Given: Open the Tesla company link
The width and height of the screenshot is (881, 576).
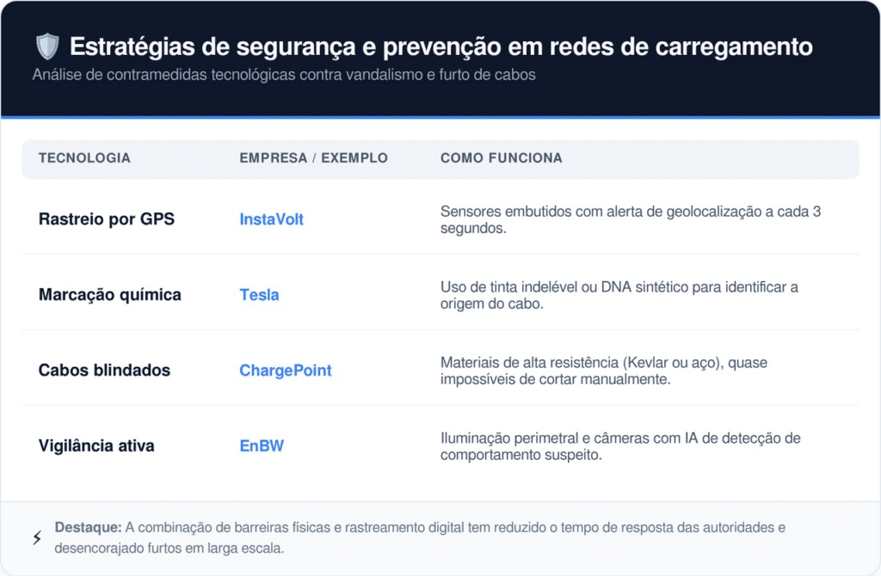Looking at the screenshot, I should 259,295.
